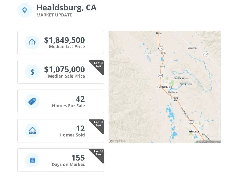Click the Highway 128 shield on map
240x177 pixels.
pos(206,55)
